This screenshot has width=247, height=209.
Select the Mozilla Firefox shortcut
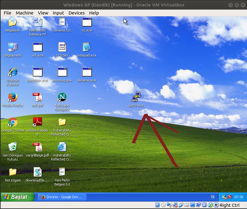pos(13,97)
